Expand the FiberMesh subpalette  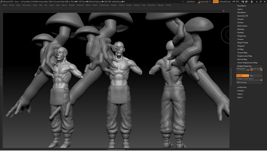pyautogui.click(x=241, y=13)
